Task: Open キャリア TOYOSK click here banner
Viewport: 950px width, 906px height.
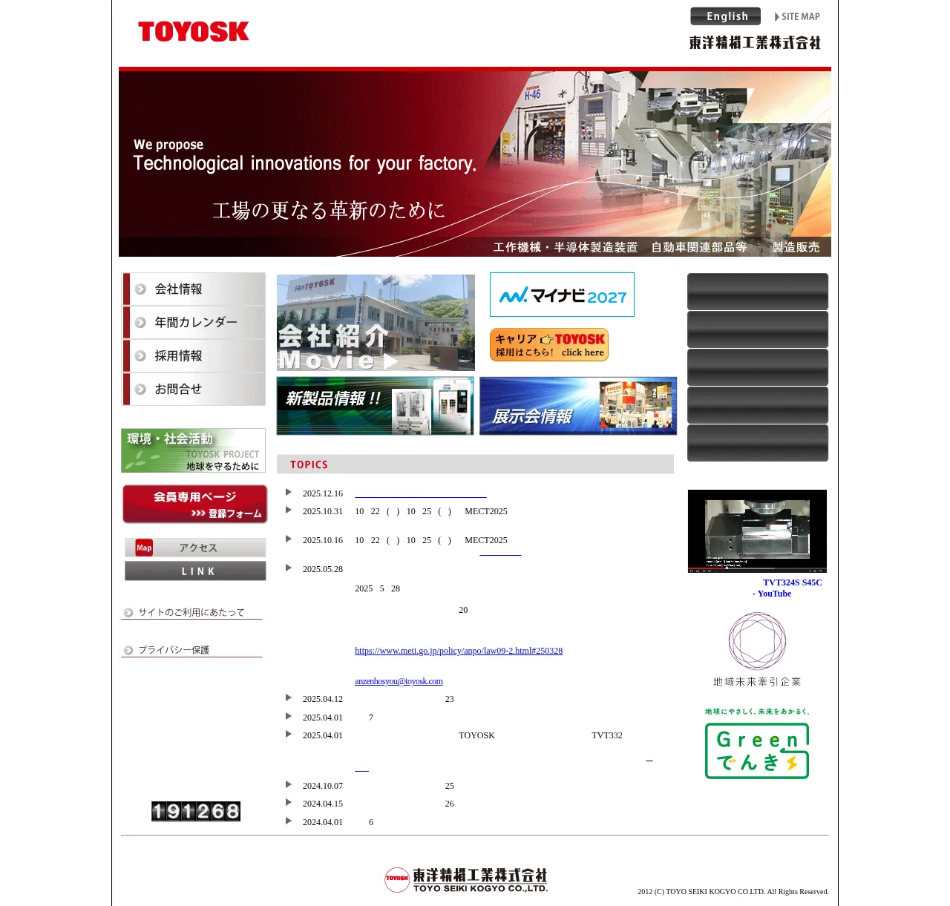Action: point(548,345)
